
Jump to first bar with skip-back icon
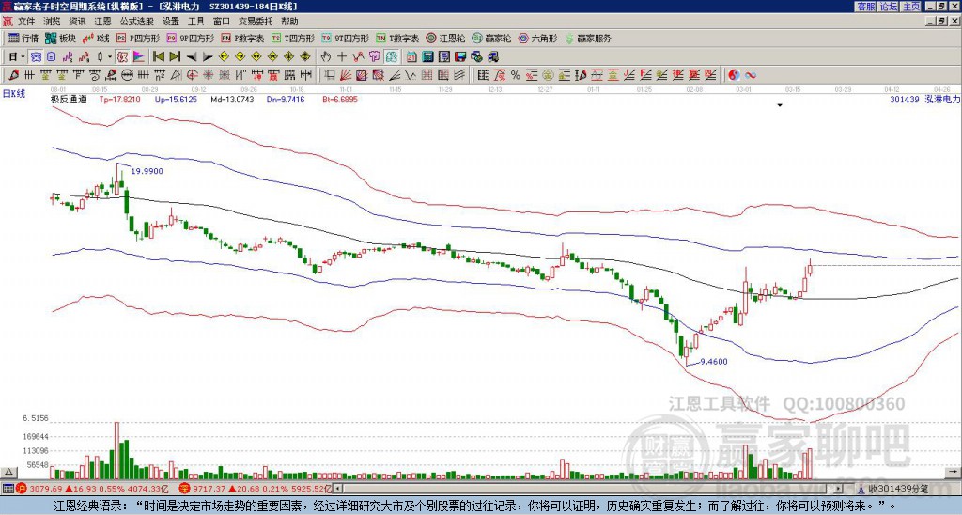[158, 57]
